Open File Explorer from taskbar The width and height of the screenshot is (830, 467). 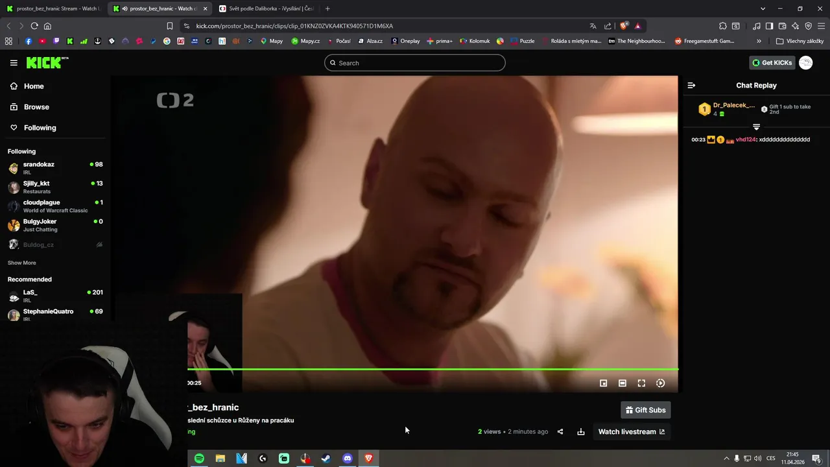pos(220,459)
